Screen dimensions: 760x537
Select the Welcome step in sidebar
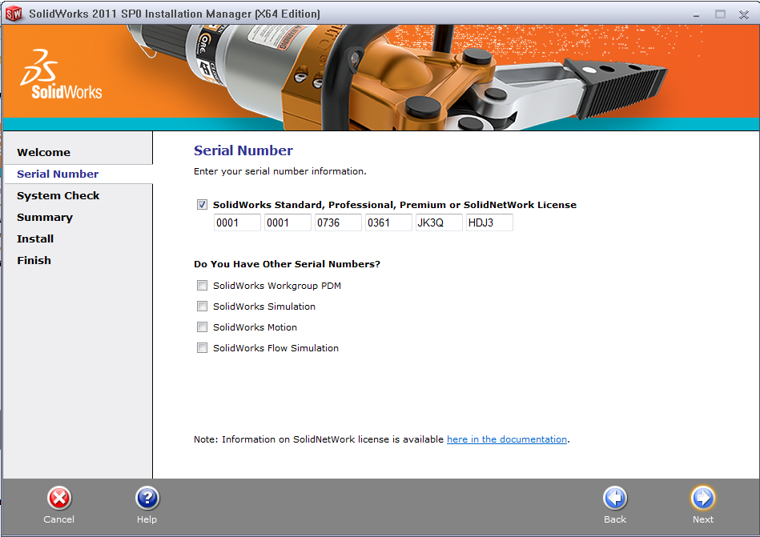coord(43,153)
